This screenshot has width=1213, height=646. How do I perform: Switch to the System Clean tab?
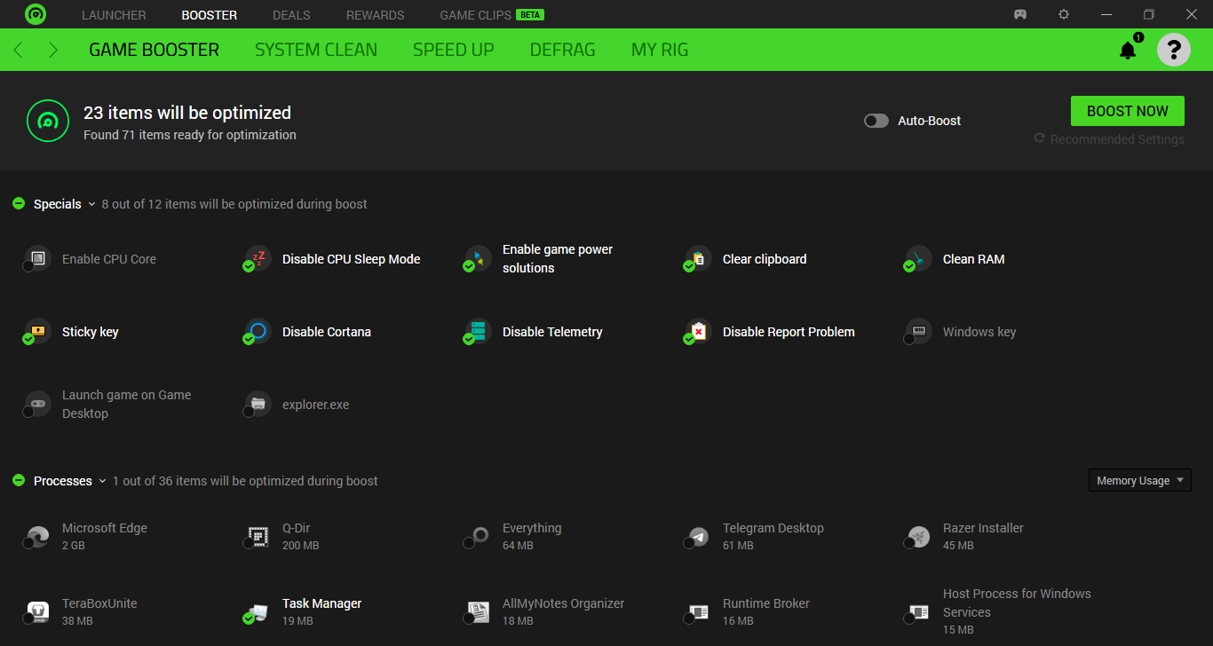pyautogui.click(x=315, y=50)
